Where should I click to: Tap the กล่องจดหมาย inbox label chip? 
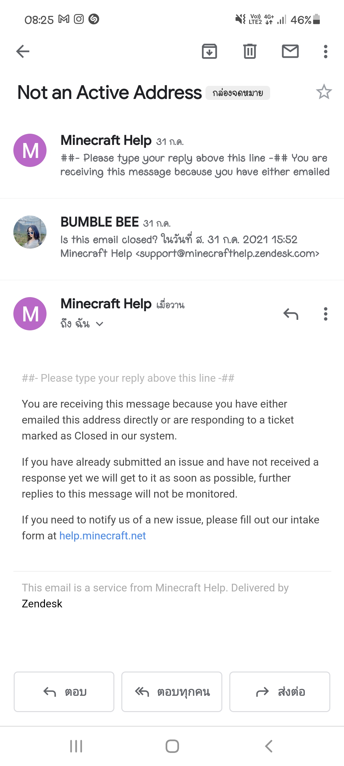238,93
